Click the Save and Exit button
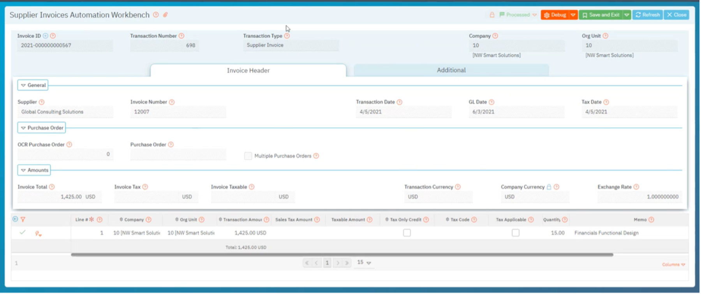701x294 pixels. click(x=601, y=15)
